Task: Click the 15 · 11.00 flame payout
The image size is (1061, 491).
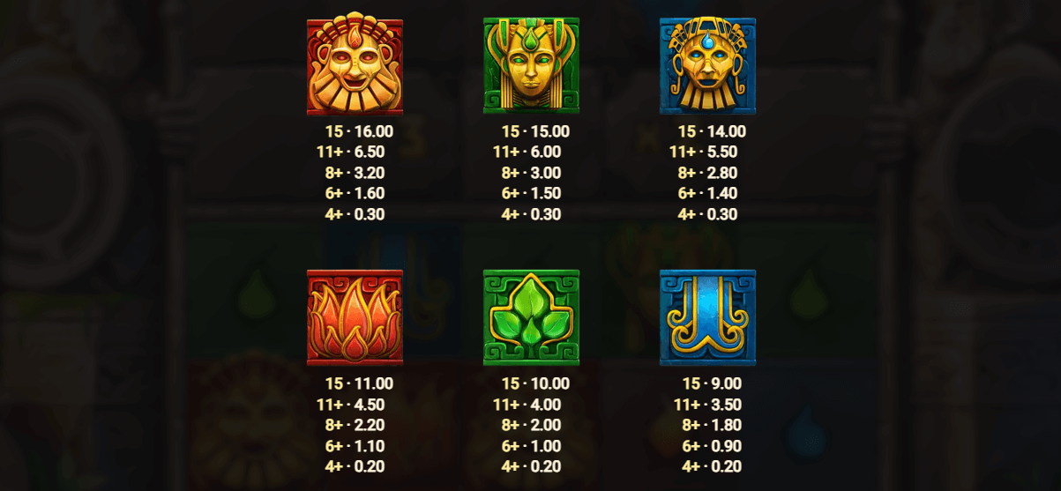Action: pyautogui.click(x=359, y=383)
